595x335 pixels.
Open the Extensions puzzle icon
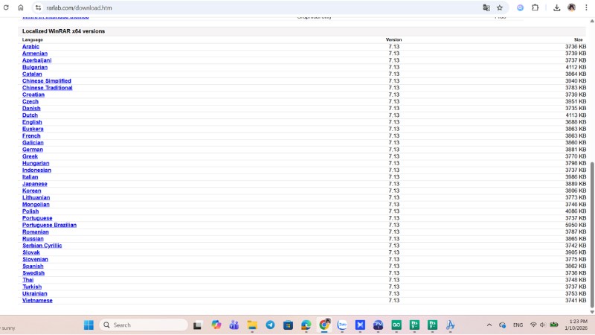pyautogui.click(x=535, y=7)
